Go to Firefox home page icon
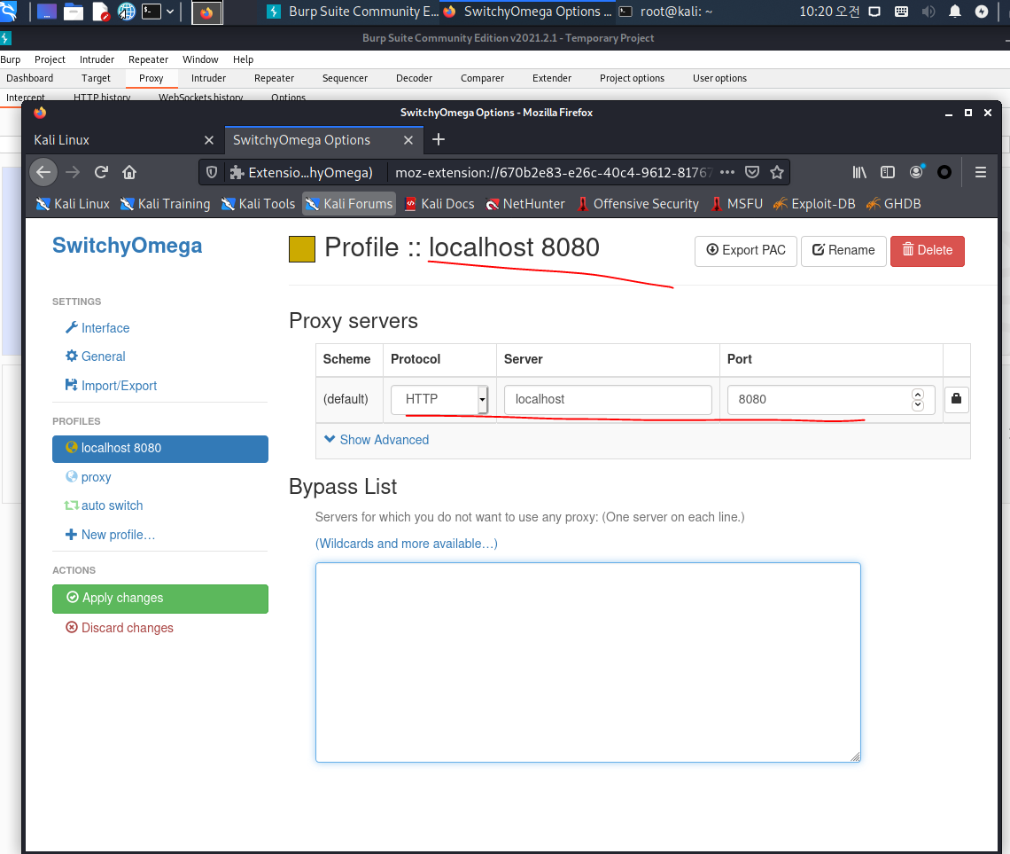Viewport: 1010px width, 854px height. pos(129,172)
